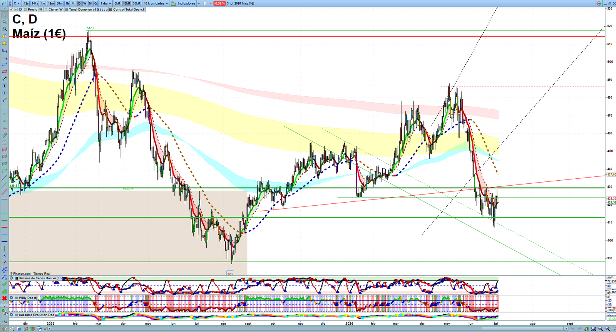Open the three-dots more options menu
The width and height of the screenshot is (616, 332).
click(5, 321)
